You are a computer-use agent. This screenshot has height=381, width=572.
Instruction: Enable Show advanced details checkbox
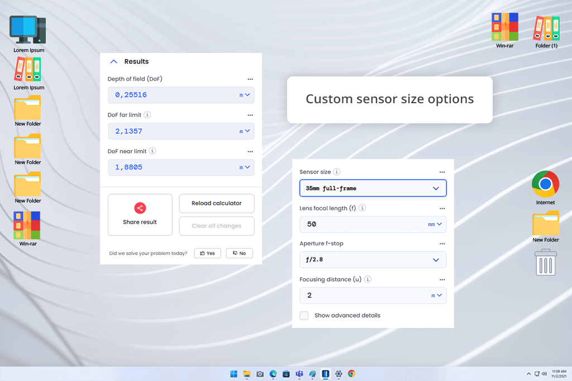pos(304,315)
